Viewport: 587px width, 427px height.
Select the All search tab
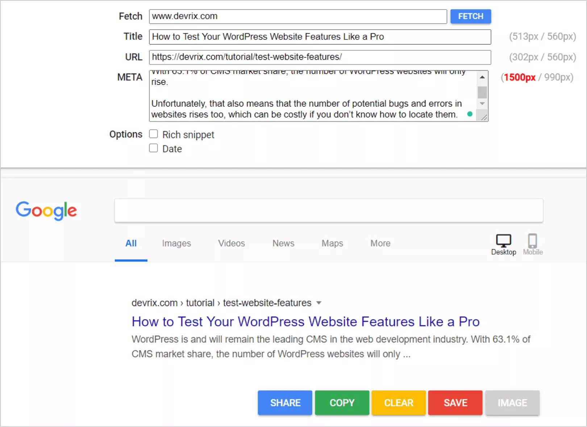click(131, 243)
